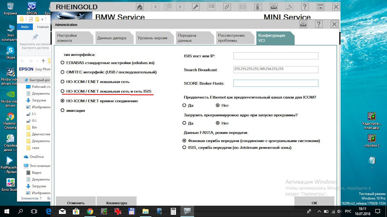Select EDIABAS стандартные настройки radio button
387x217 pixels.
click(62, 63)
